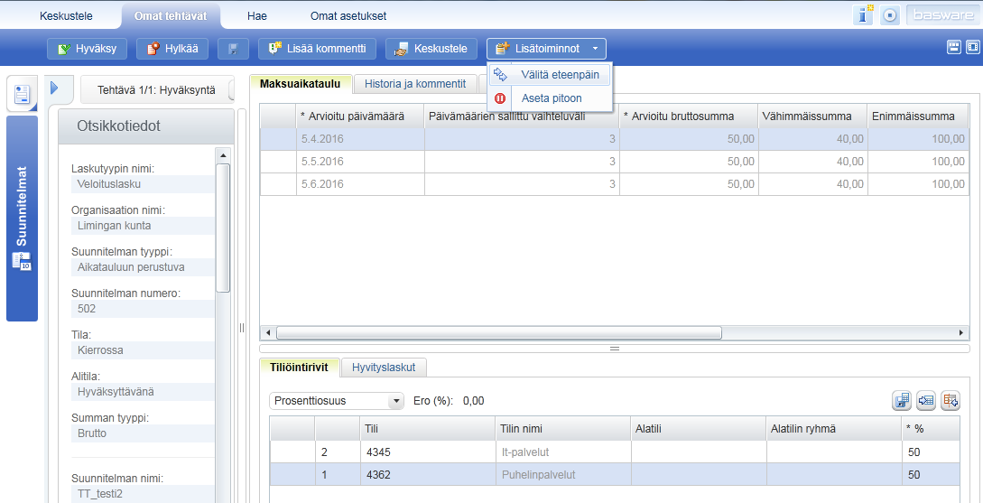Click the schedule table horizontal scrollbar thumb
This screenshot has width=983, height=503.
499,332
